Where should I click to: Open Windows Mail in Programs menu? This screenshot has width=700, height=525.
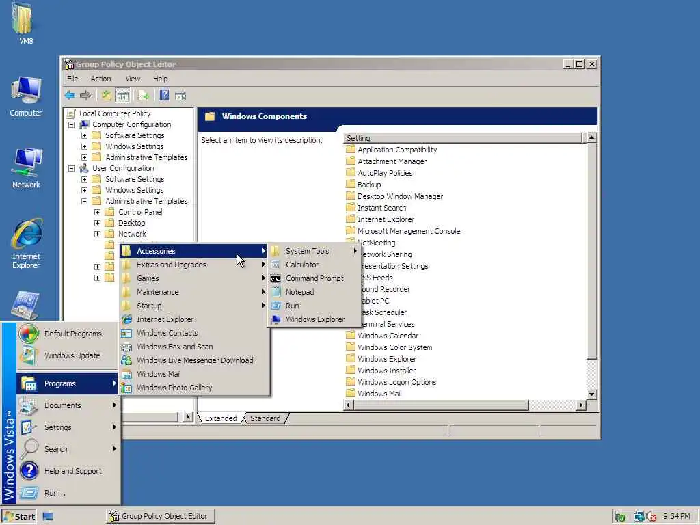click(x=194, y=374)
